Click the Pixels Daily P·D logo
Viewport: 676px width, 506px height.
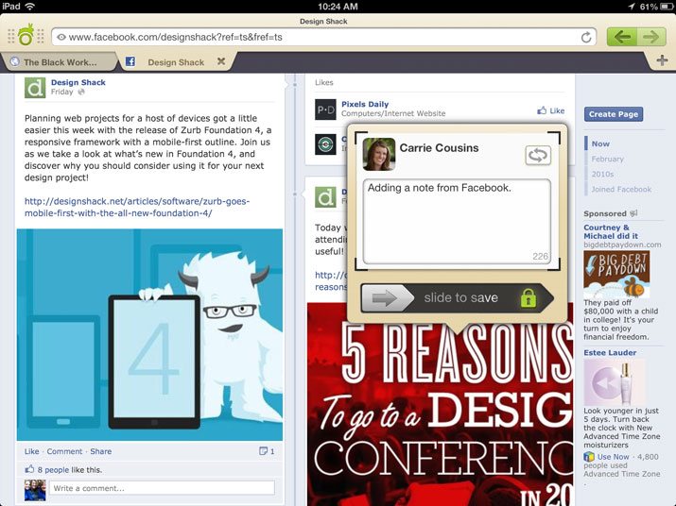point(325,110)
